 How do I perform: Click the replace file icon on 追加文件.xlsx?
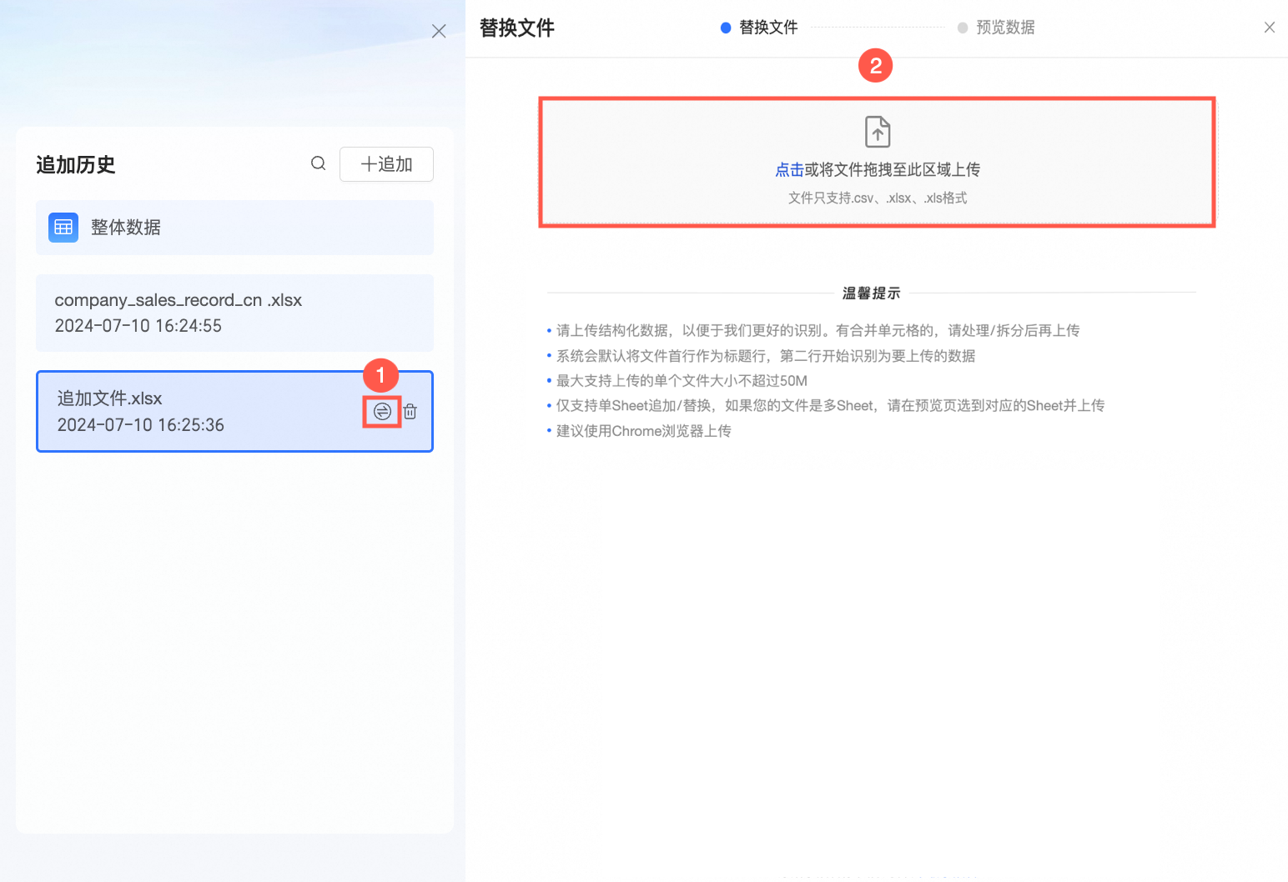click(x=382, y=412)
